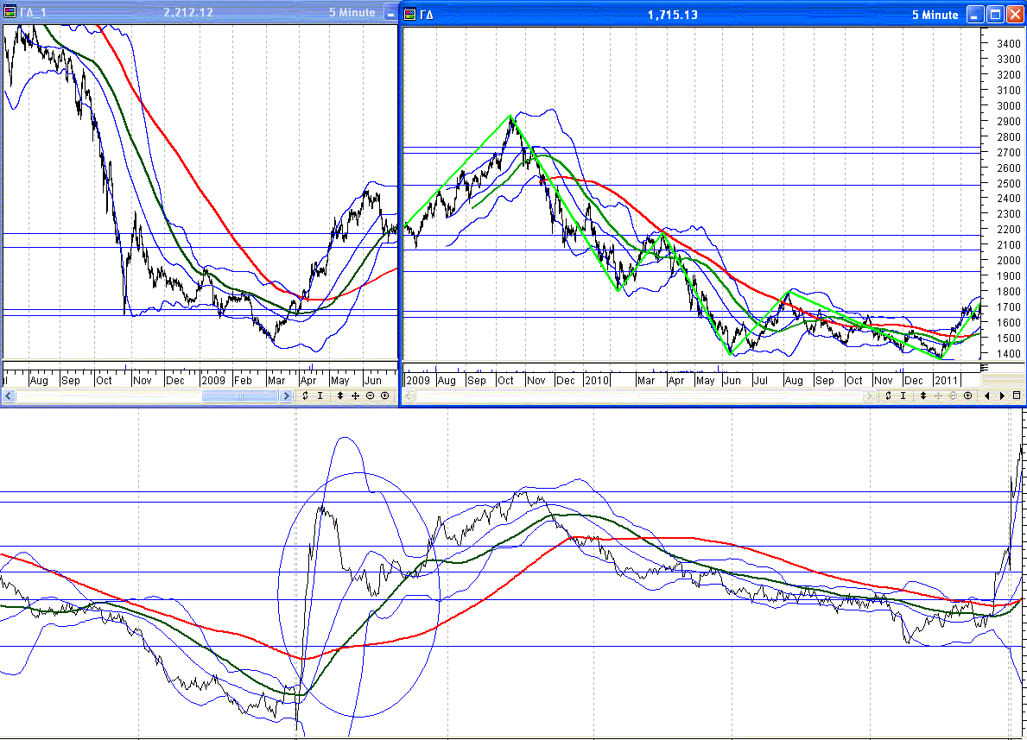Click vertical scale arrows icon in left chart
1027x740 pixels.
click(341, 395)
